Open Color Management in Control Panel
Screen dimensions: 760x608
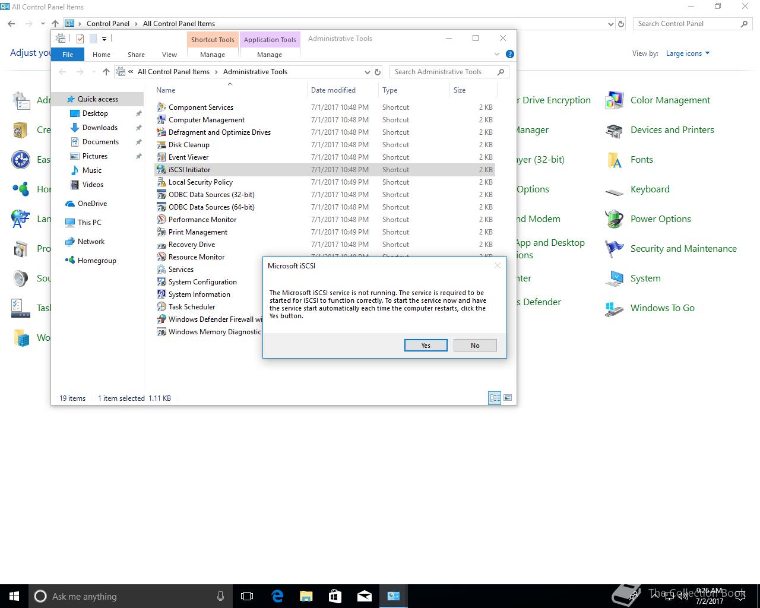coord(657,100)
